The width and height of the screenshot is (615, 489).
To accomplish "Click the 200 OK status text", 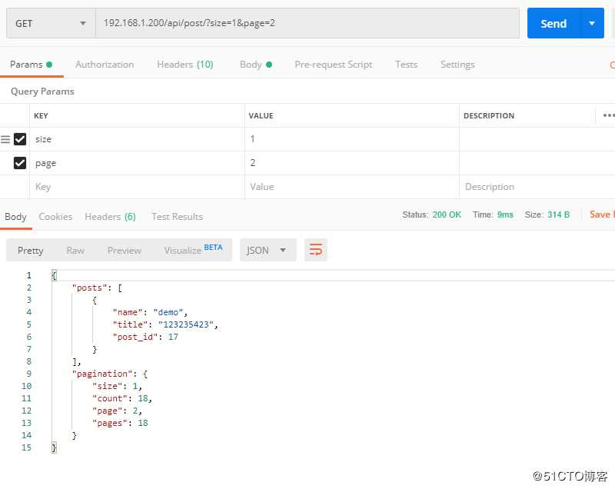I will click(447, 215).
